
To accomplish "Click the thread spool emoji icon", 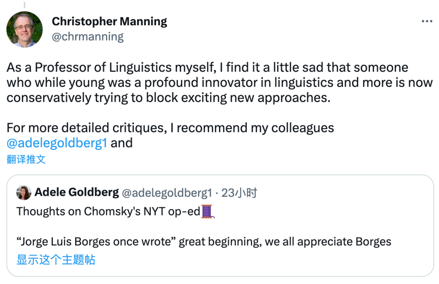I will [x=207, y=211].
